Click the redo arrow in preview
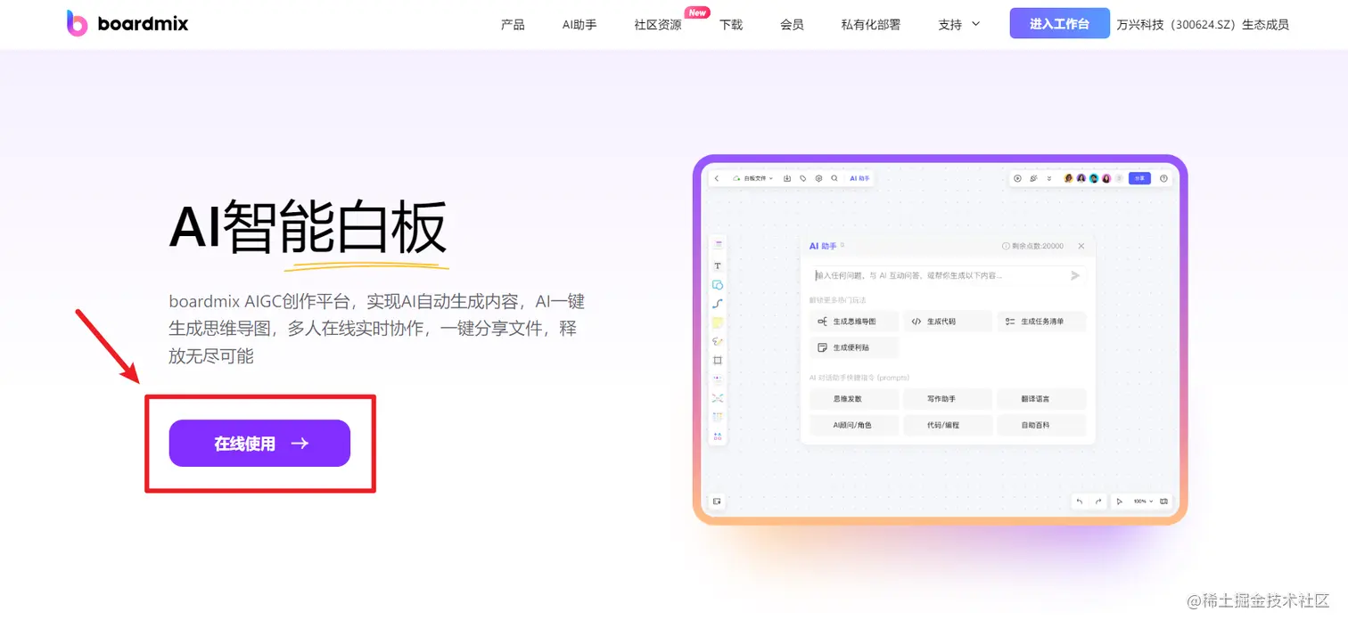Viewport: 1348px width, 628px height. (x=1098, y=502)
